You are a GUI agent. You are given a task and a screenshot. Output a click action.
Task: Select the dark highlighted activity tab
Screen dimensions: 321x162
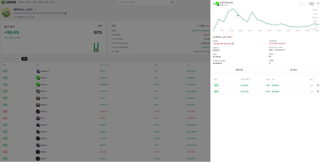tap(24, 59)
